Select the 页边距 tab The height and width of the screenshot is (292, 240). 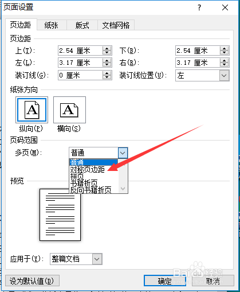[x=21, y=25]
